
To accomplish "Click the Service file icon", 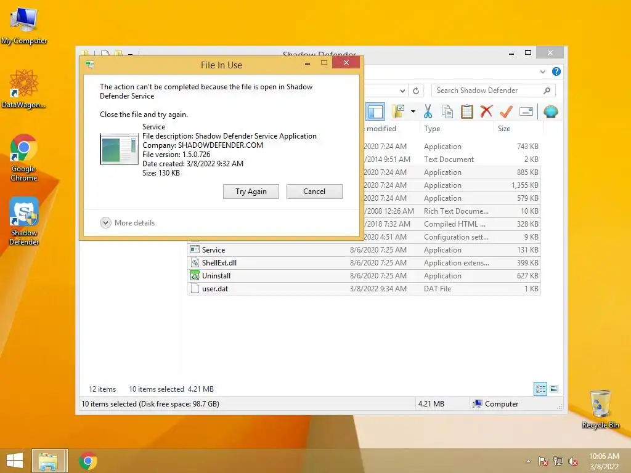I will click(195, 250).
